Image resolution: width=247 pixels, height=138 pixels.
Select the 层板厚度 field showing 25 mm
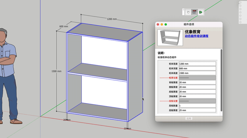coord(197,110)
